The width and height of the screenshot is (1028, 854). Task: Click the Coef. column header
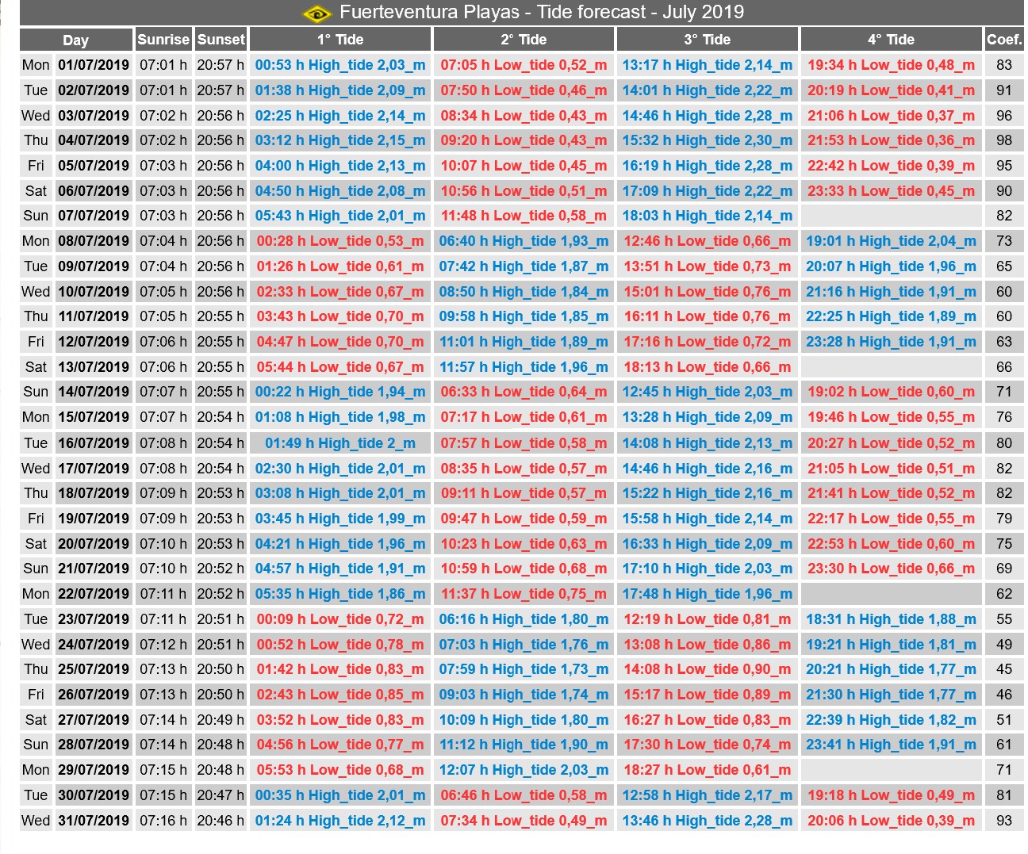pos(1004,40)
